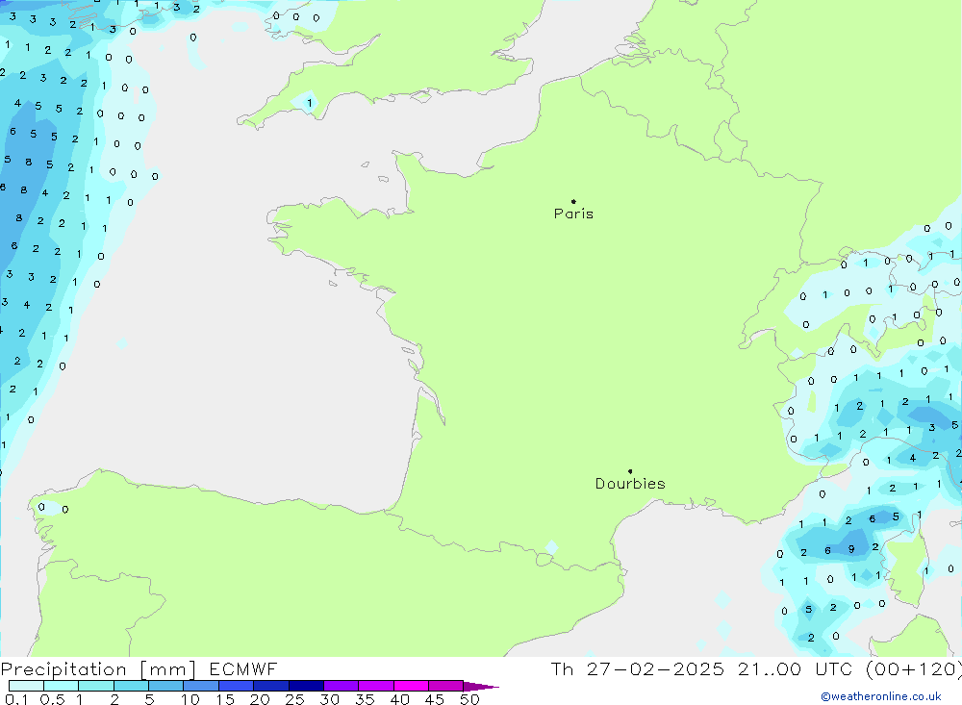This screenshot has width=962, height=705.
Task: Select the black dot marking Paris
Action: click(573, 201)
